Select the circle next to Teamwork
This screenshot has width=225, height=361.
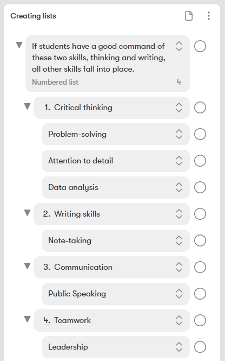pos(200,320)
